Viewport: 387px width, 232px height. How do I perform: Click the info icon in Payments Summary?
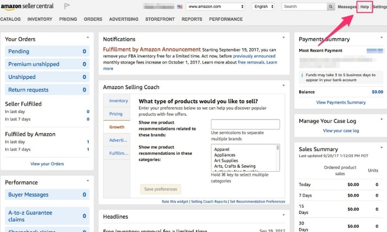pyautogui.click(x=301, y=75)
